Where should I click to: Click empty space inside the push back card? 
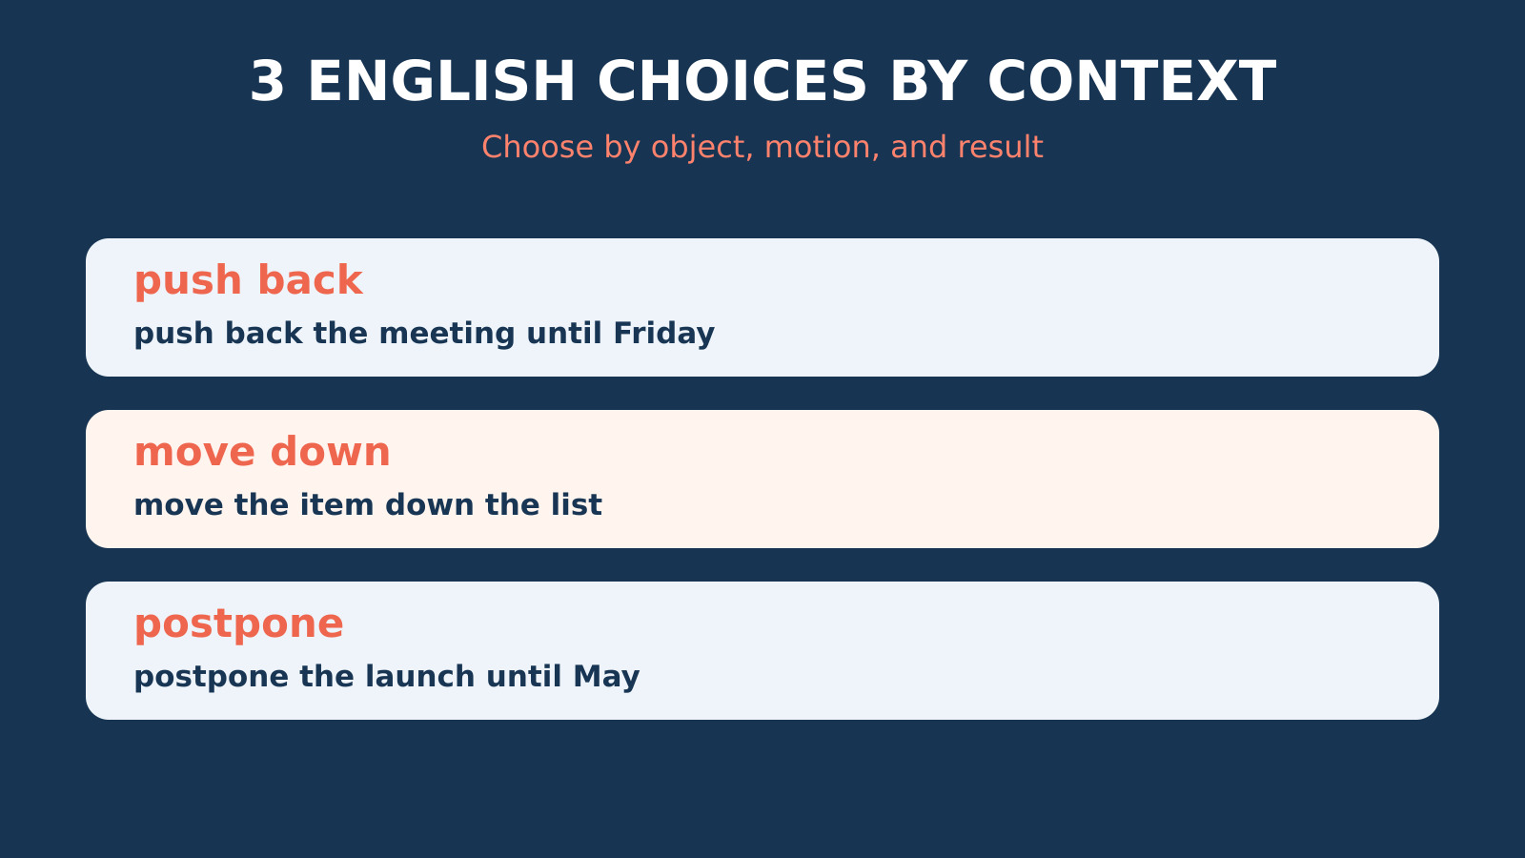tap(1048, 307)
